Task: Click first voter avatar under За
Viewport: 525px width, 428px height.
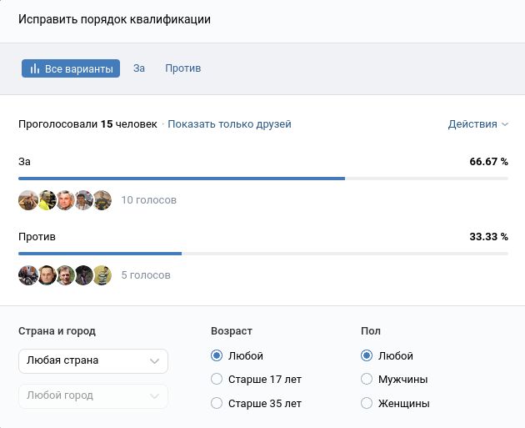Action: click(27, 200)
